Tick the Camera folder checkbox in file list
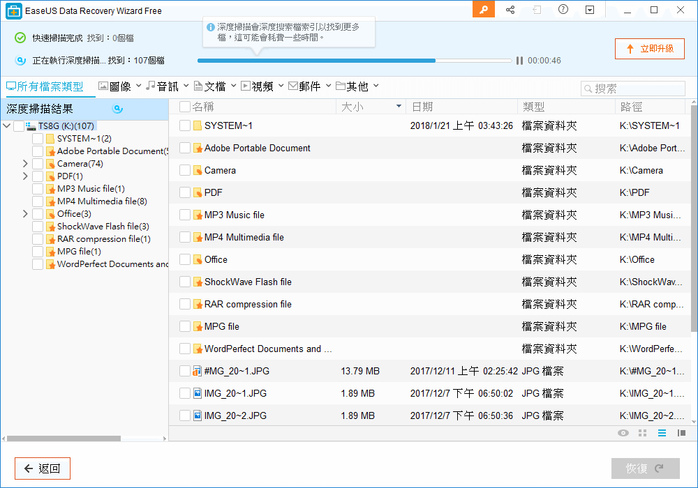The width and height of the screenshot is (698, 488). pos(185,170)
